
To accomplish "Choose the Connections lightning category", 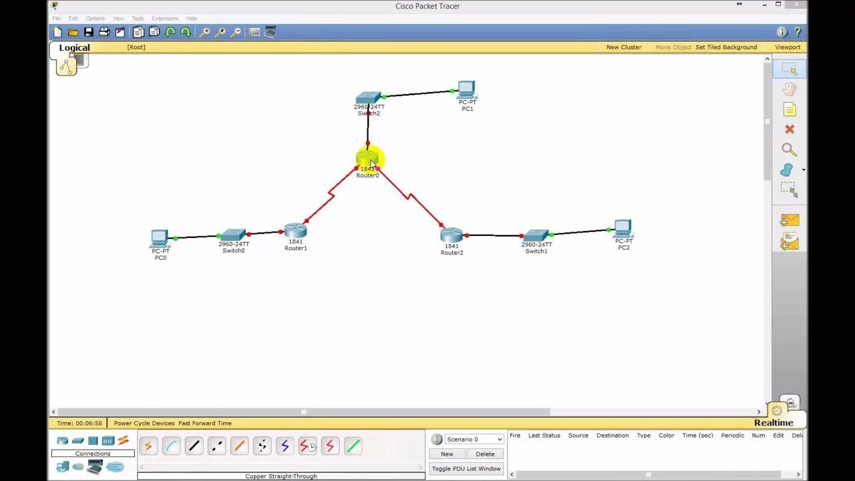I will [x=123, y=440].
